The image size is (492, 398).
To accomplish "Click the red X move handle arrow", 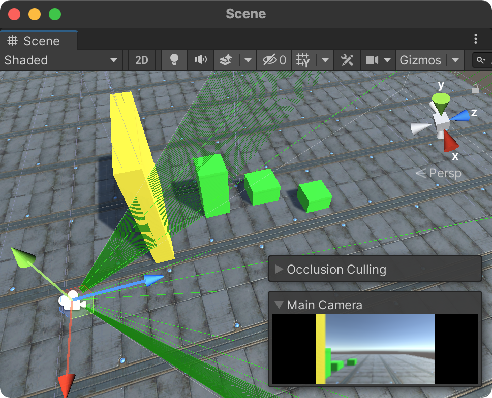I will [67, 385].
